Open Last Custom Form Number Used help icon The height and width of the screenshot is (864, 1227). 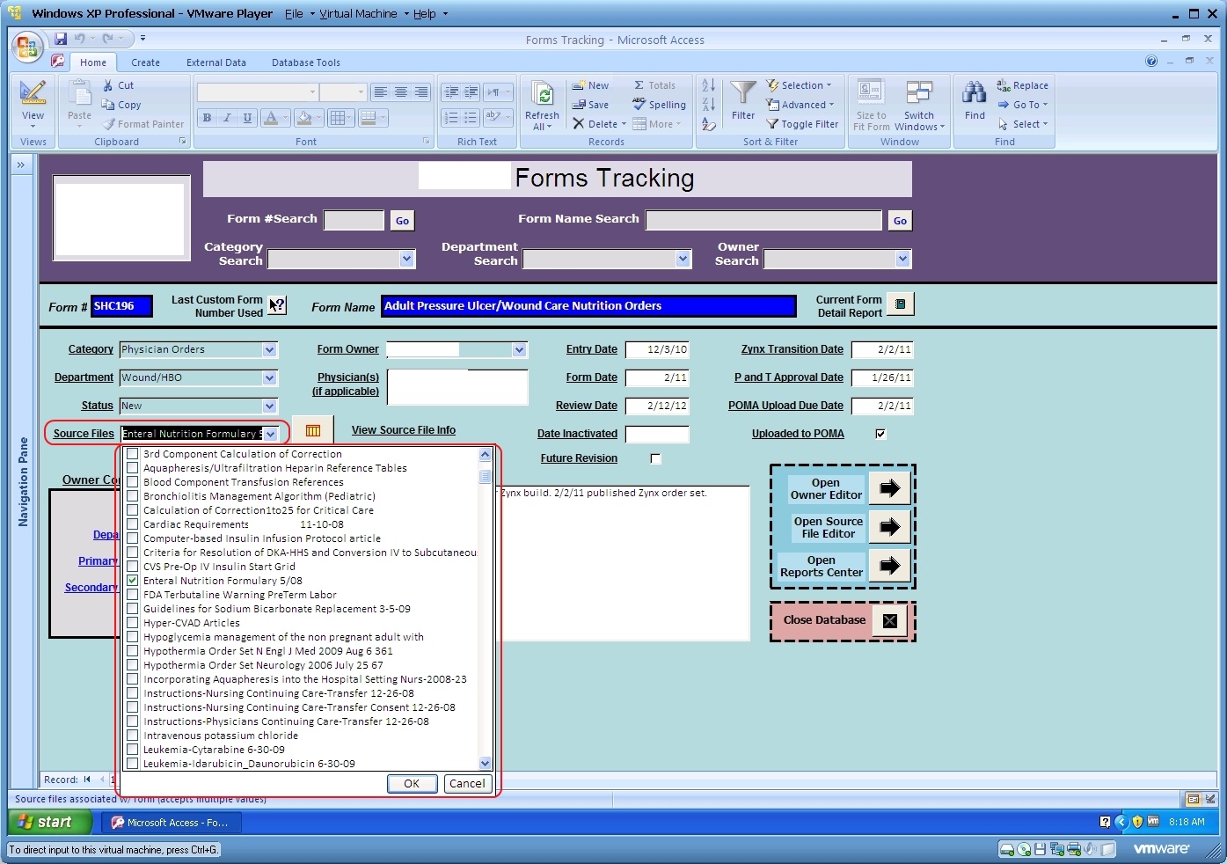pyautogui.click(x=277, y=305)
